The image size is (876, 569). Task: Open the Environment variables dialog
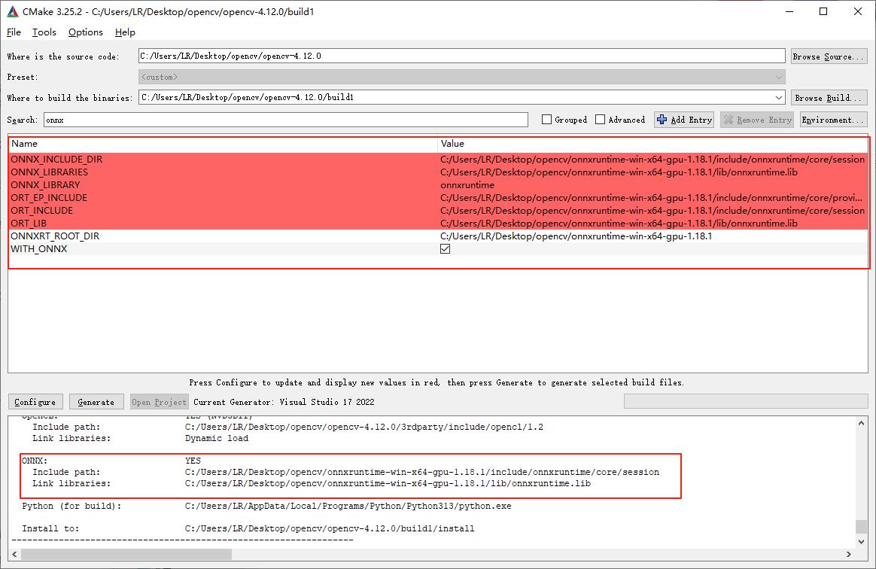point(833,119)
